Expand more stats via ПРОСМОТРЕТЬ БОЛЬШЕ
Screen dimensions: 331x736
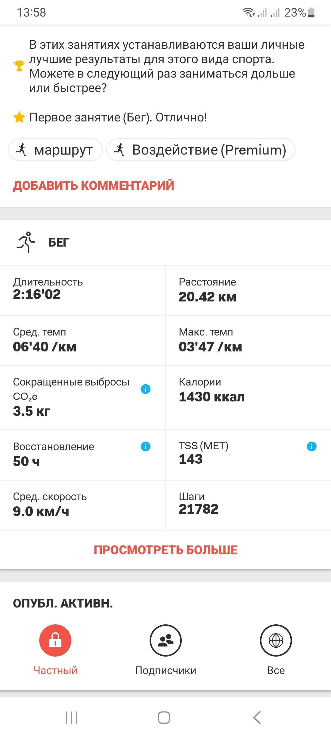point(165,550)
